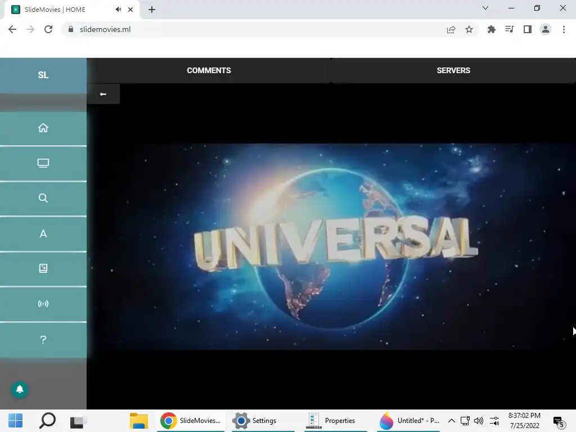Switch to Untitled Paint 3D taskbar item
Screen dimensions: 576x432
(408, 421)
